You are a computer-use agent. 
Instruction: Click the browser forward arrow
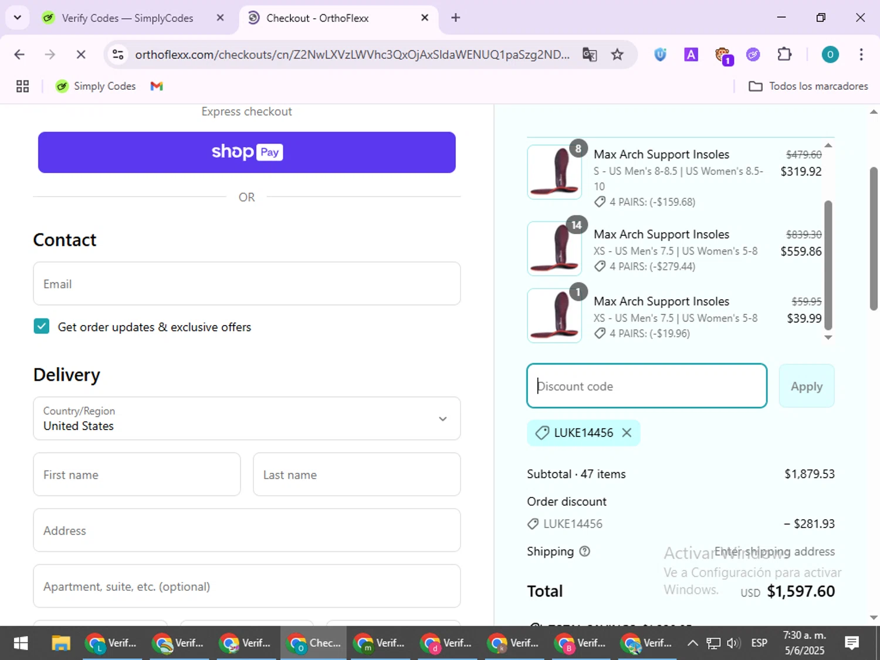point(50,55)
